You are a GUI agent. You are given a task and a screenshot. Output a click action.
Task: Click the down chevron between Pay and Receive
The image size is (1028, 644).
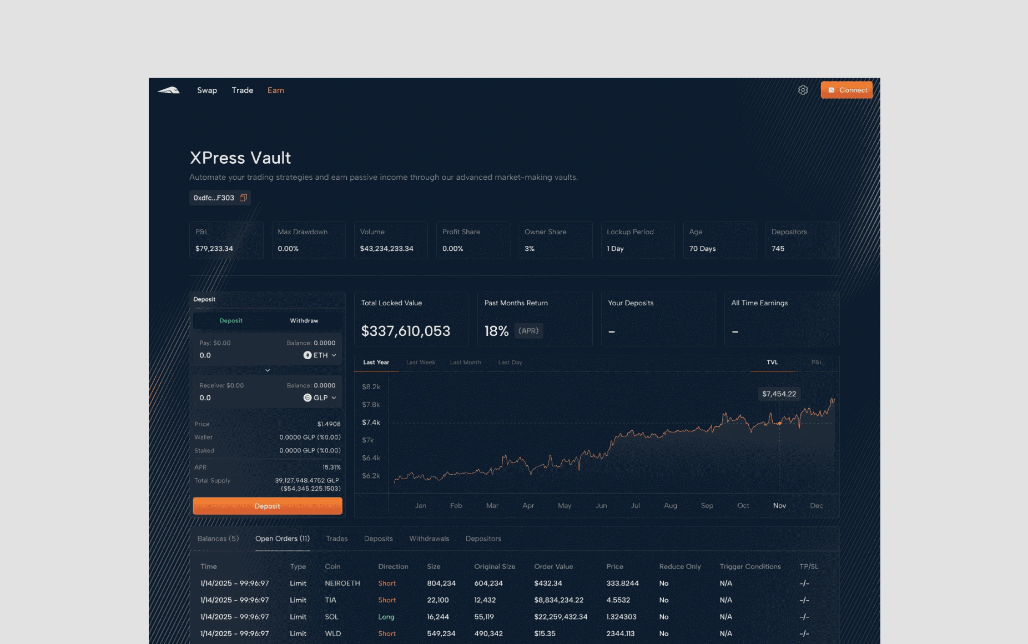268,370
